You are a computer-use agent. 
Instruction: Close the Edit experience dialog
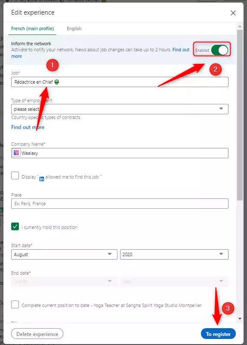pyautogui.click(x=233, y=13)
